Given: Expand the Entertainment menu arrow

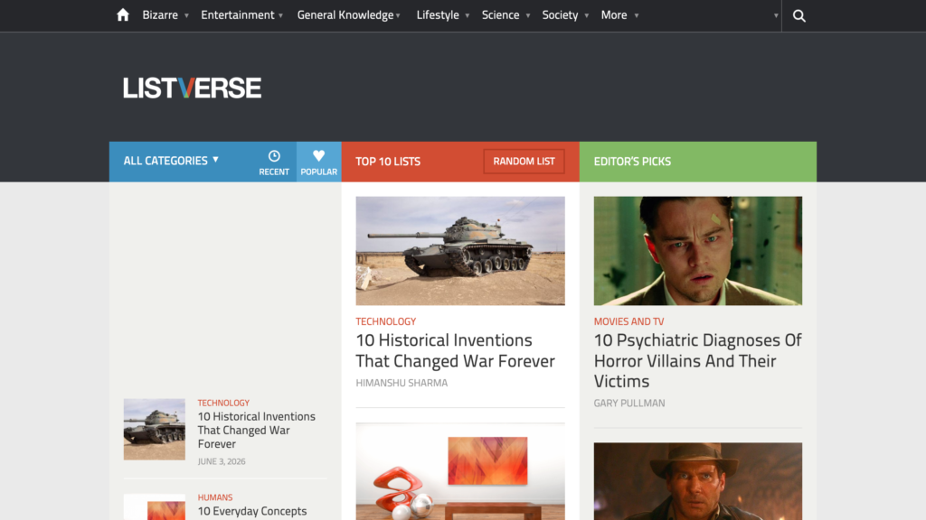Looking at the screenshot, I should click(280, 16).
